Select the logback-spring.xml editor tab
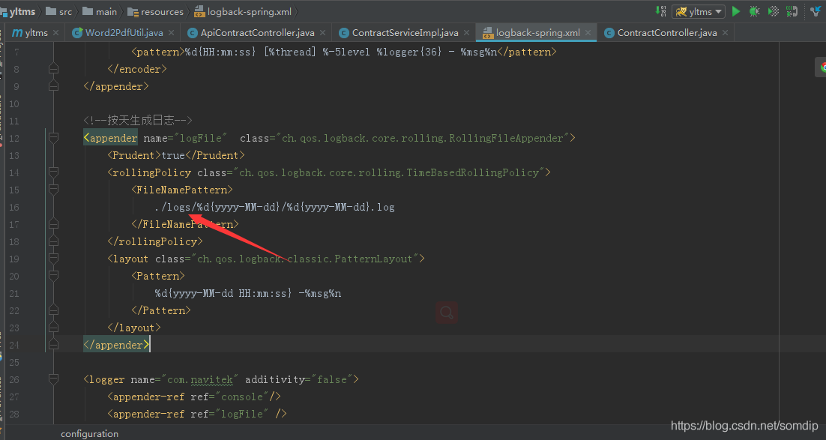The height and width of the screenshot is (440, 826). 537,33
